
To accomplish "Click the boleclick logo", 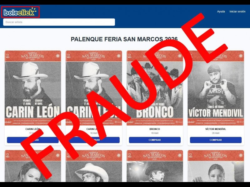I will [x=20, y=12].
